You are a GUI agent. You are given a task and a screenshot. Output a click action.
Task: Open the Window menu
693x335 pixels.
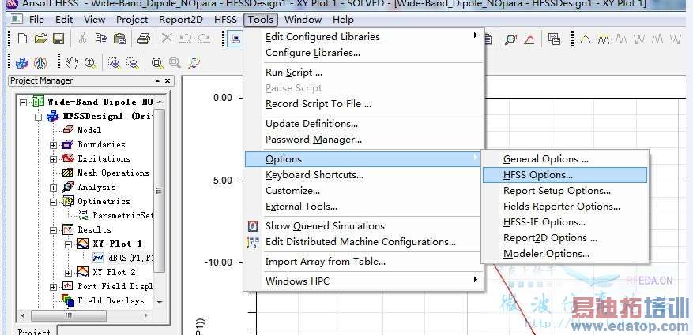[303, 20]
